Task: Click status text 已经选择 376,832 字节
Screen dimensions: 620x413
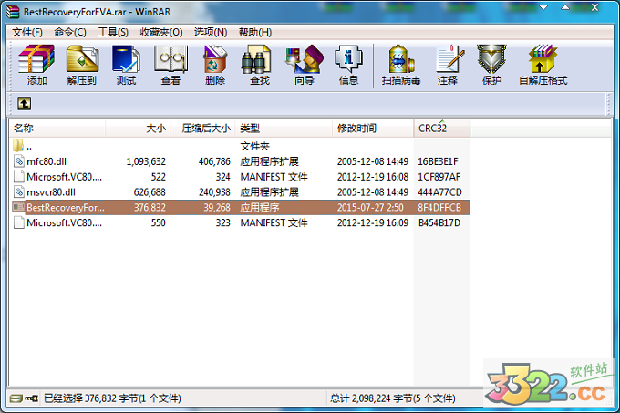Action: click(112, 398)
